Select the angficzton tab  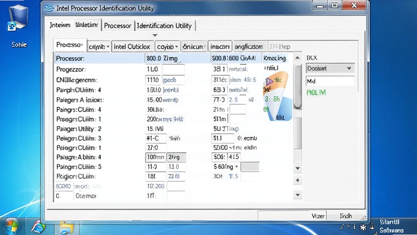249,46
